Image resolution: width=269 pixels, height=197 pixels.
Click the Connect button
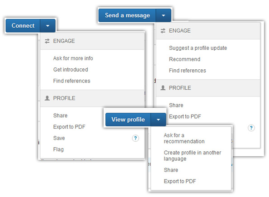pos(23,26)
